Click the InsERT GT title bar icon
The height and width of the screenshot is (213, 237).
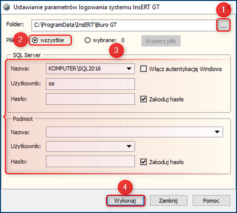[x=7, y=7]
